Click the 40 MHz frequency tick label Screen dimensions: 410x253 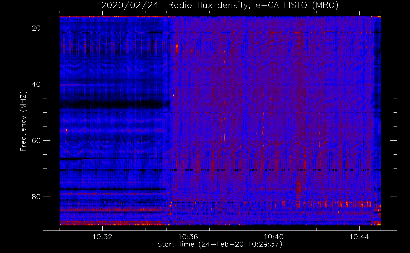pyautogui.click(x=36, y=84)
